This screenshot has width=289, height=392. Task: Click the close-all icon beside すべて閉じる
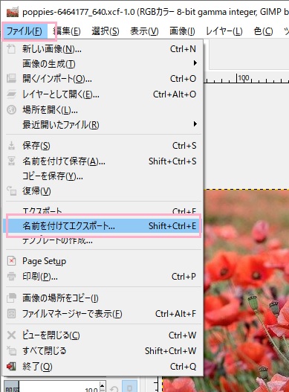[11, 350]
